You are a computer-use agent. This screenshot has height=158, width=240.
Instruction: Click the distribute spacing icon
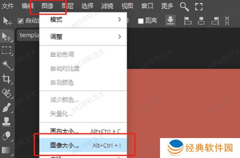(x=227, y=21)
